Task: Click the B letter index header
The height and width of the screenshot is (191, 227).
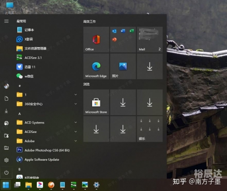Action: (x=20, y=169)
